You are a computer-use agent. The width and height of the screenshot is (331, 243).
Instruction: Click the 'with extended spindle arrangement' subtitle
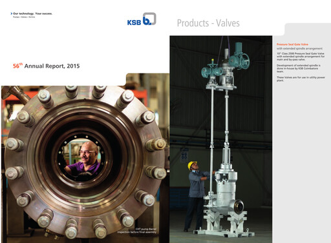[x=299, y=48]
